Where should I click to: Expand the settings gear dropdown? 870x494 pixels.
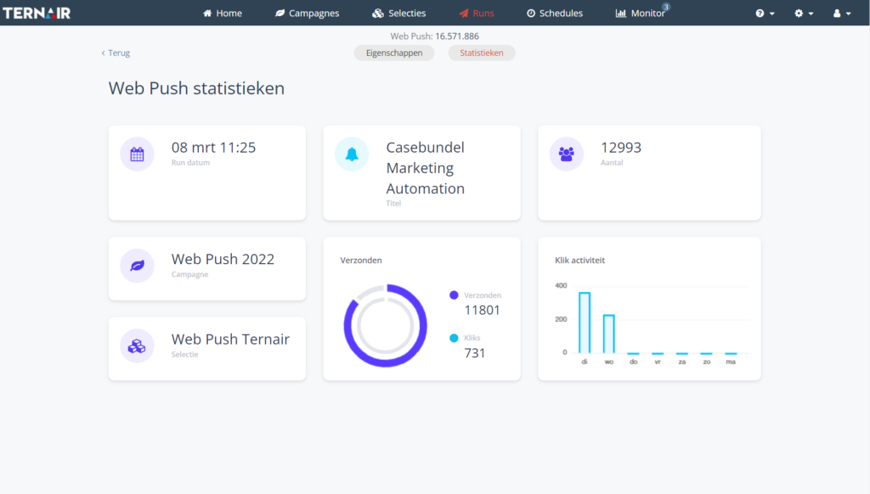(x=804, y=14)
